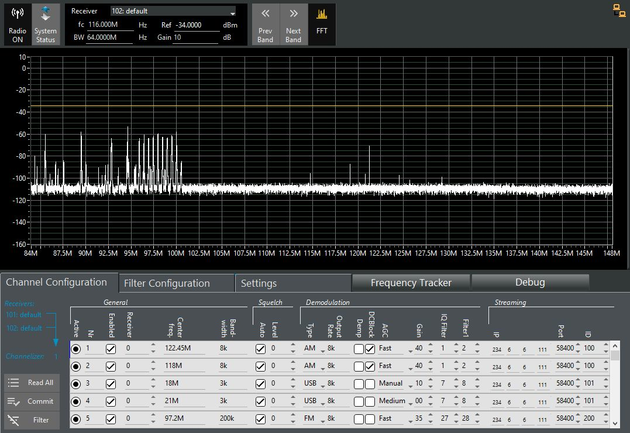Open the Filter button in the sidebar
The height and width of the screenshot is (433, 630).
click(x=32, y=420)
